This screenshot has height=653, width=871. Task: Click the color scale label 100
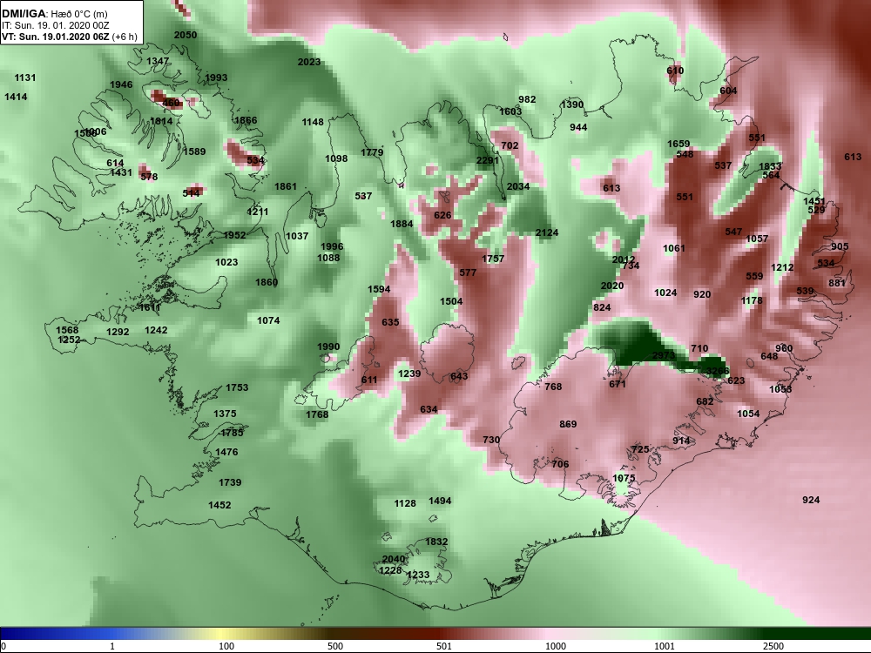226,646
